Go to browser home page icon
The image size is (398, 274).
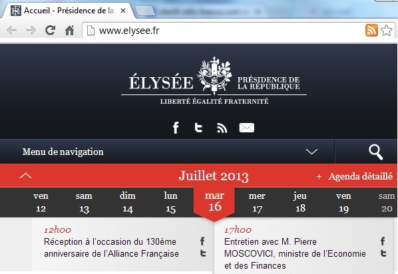69,30
